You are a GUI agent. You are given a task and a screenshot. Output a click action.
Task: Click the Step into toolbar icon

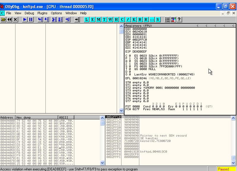(x=40, y=20)
